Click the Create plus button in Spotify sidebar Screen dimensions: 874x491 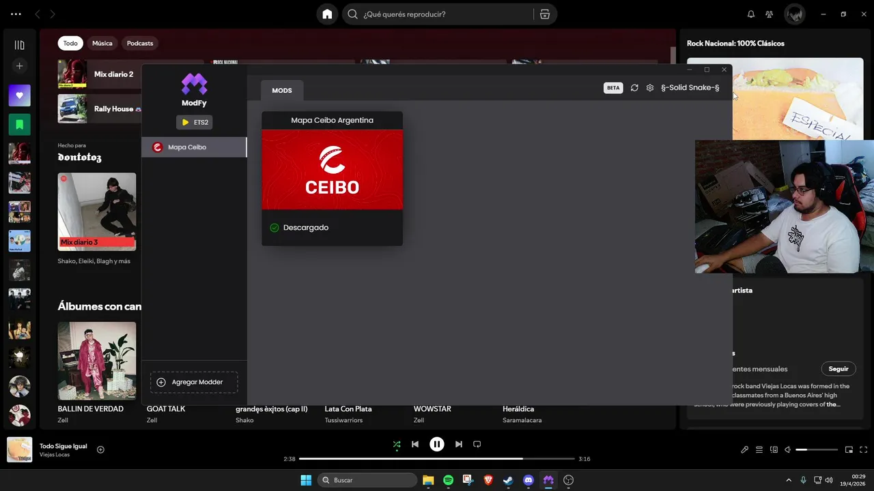click(x=19, y=66)
